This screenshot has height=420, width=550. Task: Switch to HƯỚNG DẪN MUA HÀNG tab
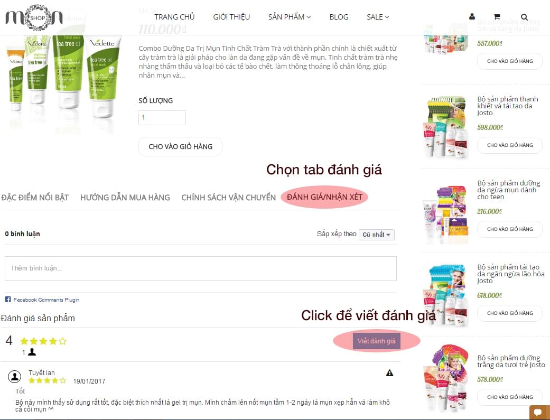click(125, 198)
